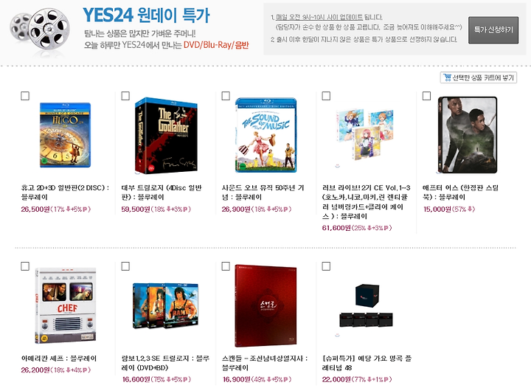The width and height of the screenshot is (531, 388).
Task: Open 예당 가요 명곡 플래티넘 48 link
Action: (367, 363)
